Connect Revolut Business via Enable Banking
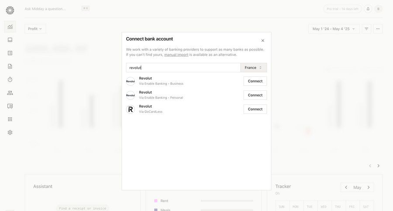Screen dimensions: 393x211 pos(255,81)
